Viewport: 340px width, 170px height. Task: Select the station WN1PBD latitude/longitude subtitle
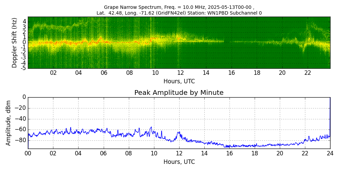click(179, 13)
